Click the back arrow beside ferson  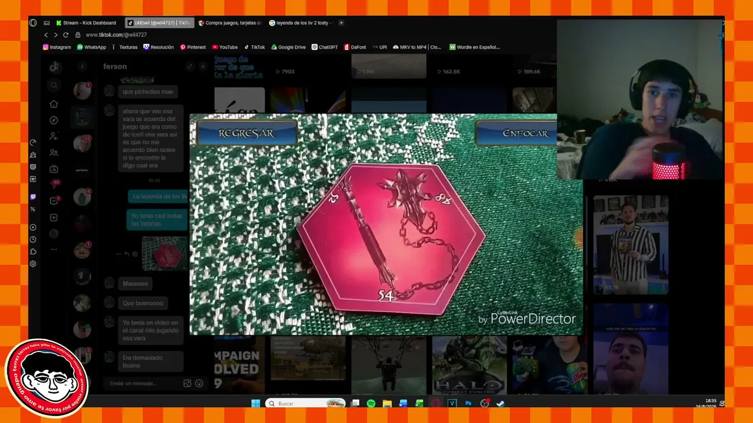coord(82,67)
